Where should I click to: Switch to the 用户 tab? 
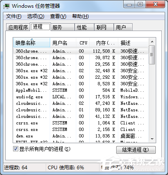point(123,27)
